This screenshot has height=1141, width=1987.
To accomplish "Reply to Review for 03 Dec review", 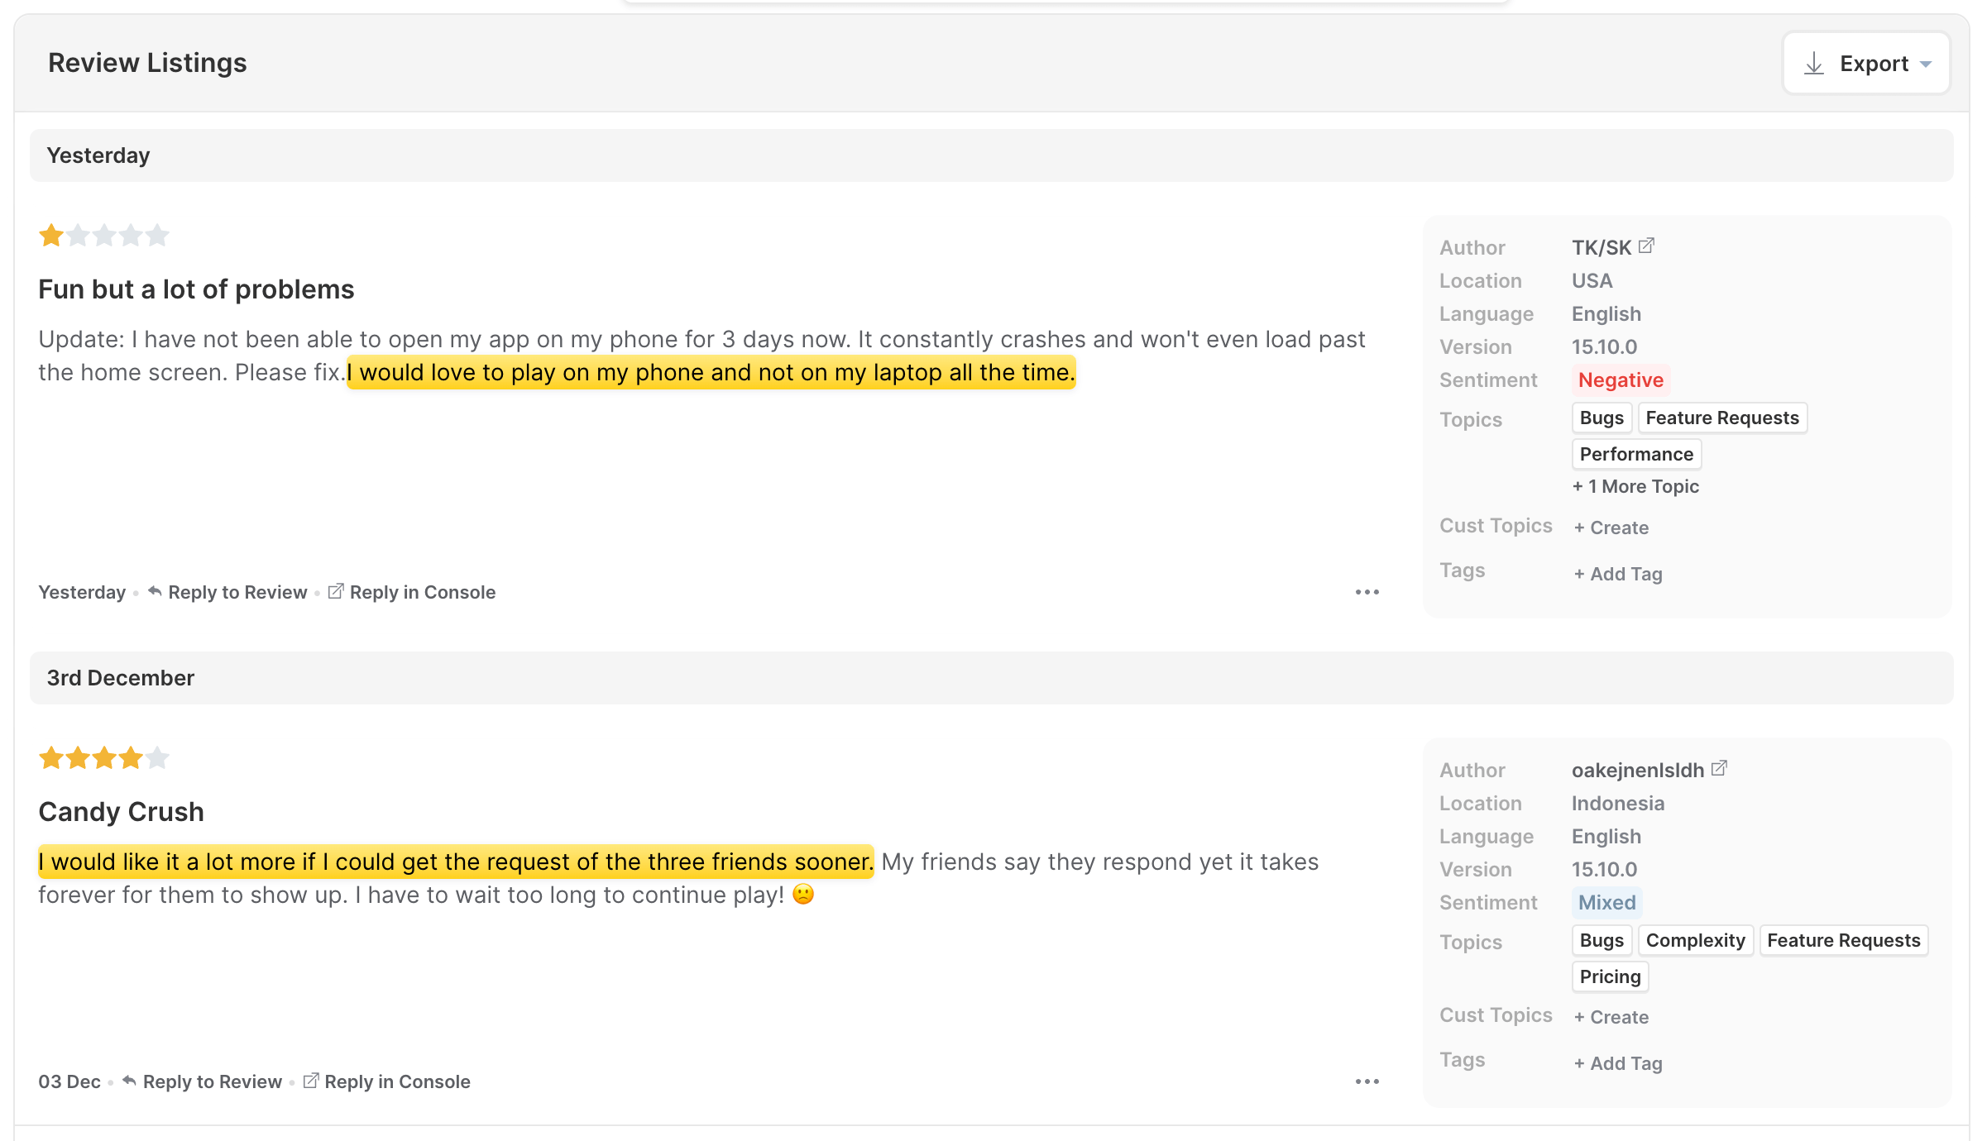I will [x=202, y=1081].
